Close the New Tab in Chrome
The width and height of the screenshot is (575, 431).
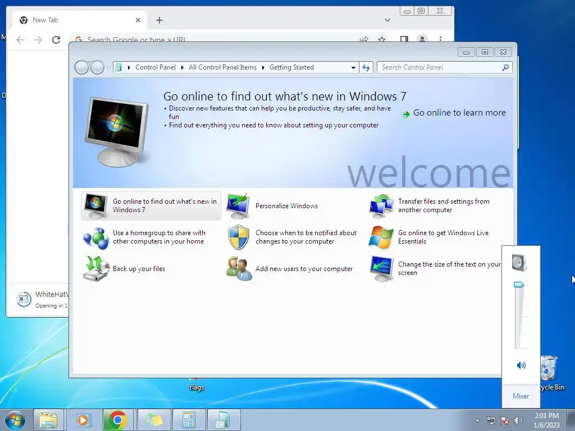(x=138, y=20)
